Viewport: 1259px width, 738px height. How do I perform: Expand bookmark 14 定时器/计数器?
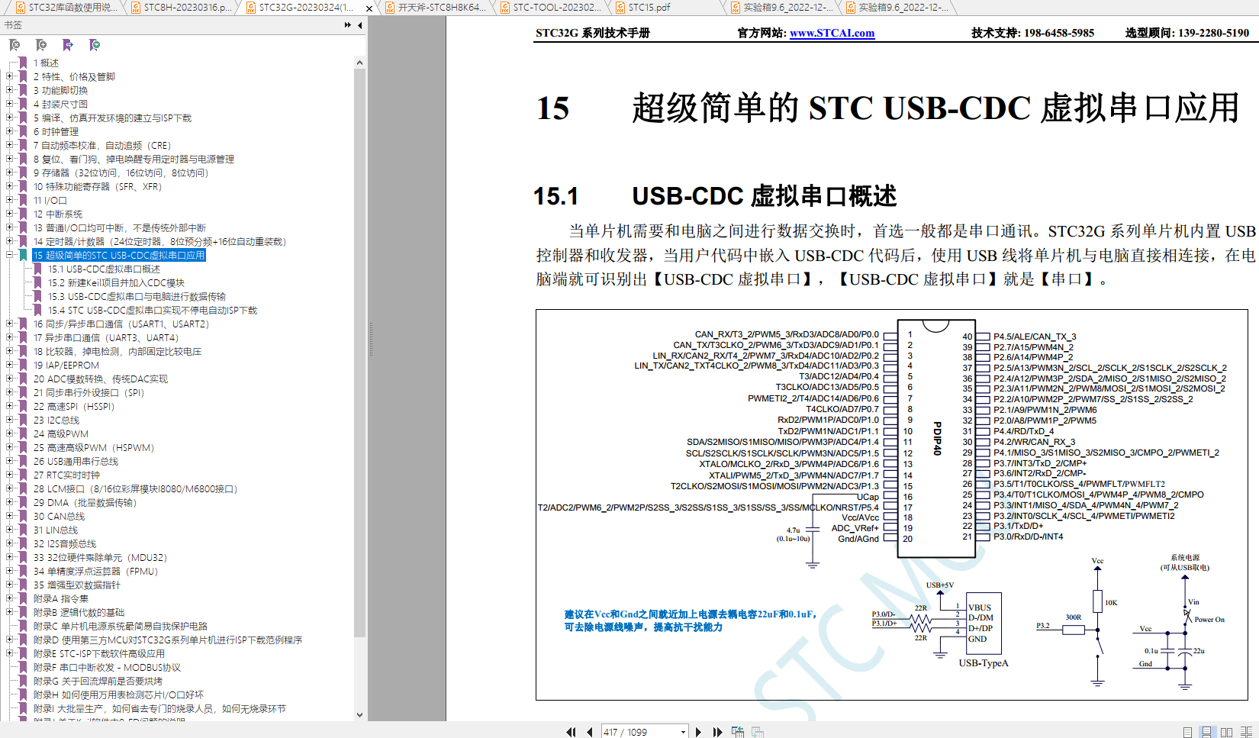pos(10,241)
